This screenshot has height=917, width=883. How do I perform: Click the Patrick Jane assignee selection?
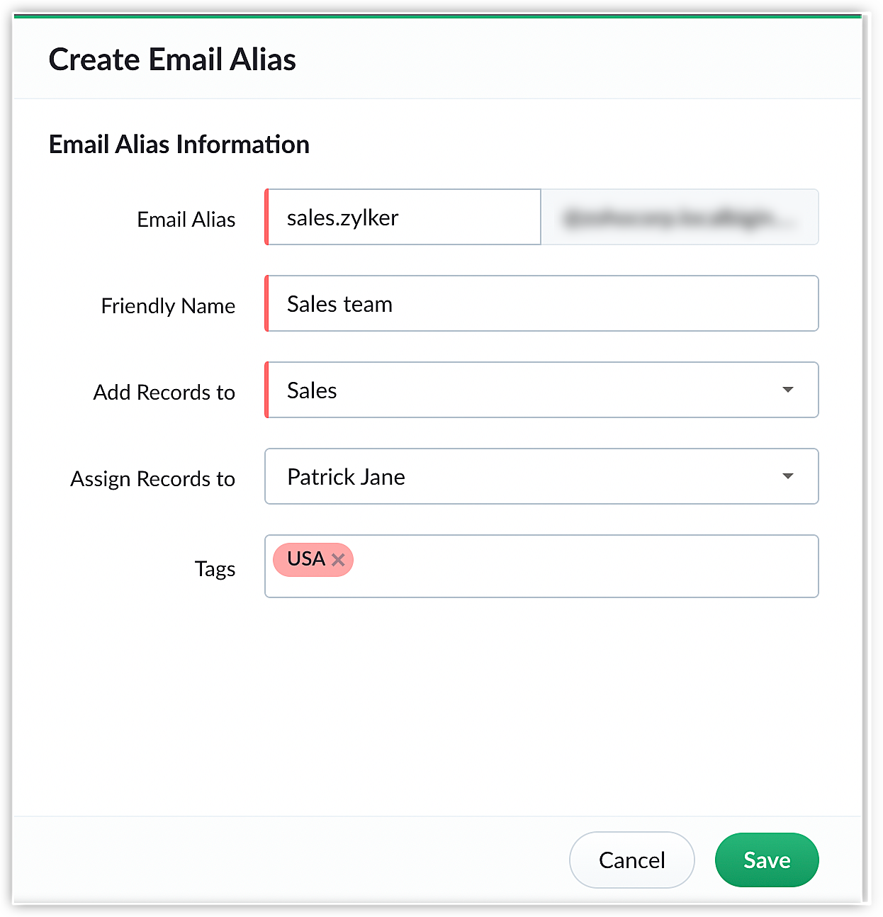[346, 477]
